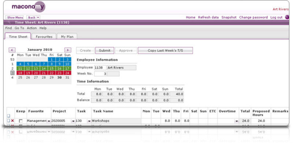This screenshot has width=293, height=143.
Task: Open the Refresh data link
Action: tap(208, 17)
